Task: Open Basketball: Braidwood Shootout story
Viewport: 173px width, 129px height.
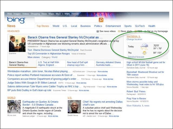Action: pyautogui.click(x=145, y=73)
